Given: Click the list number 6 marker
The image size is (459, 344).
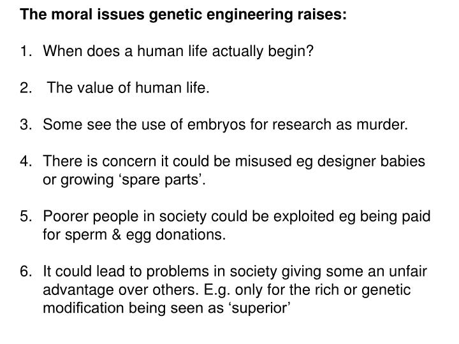Looking at the screenshot, I should tap(26, 272).
